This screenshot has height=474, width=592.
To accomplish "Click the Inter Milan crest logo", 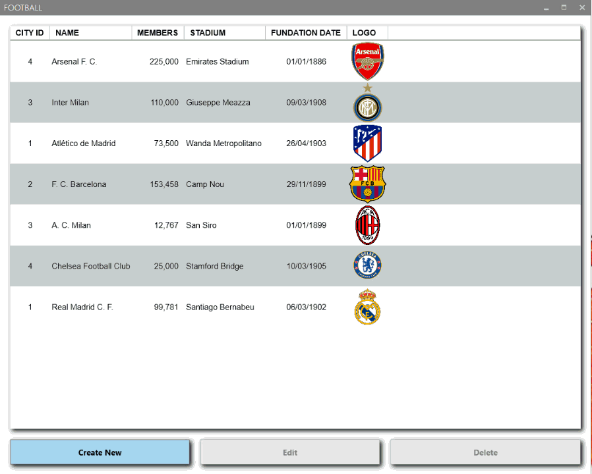I will coord(367,103).
